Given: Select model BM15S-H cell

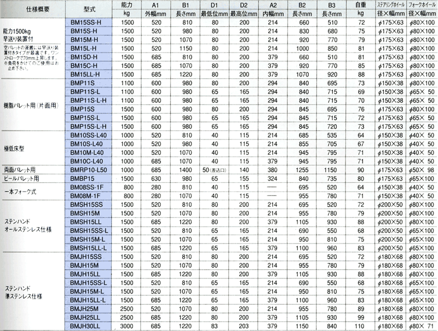Looking at the screenshot, I should (89, 31).
